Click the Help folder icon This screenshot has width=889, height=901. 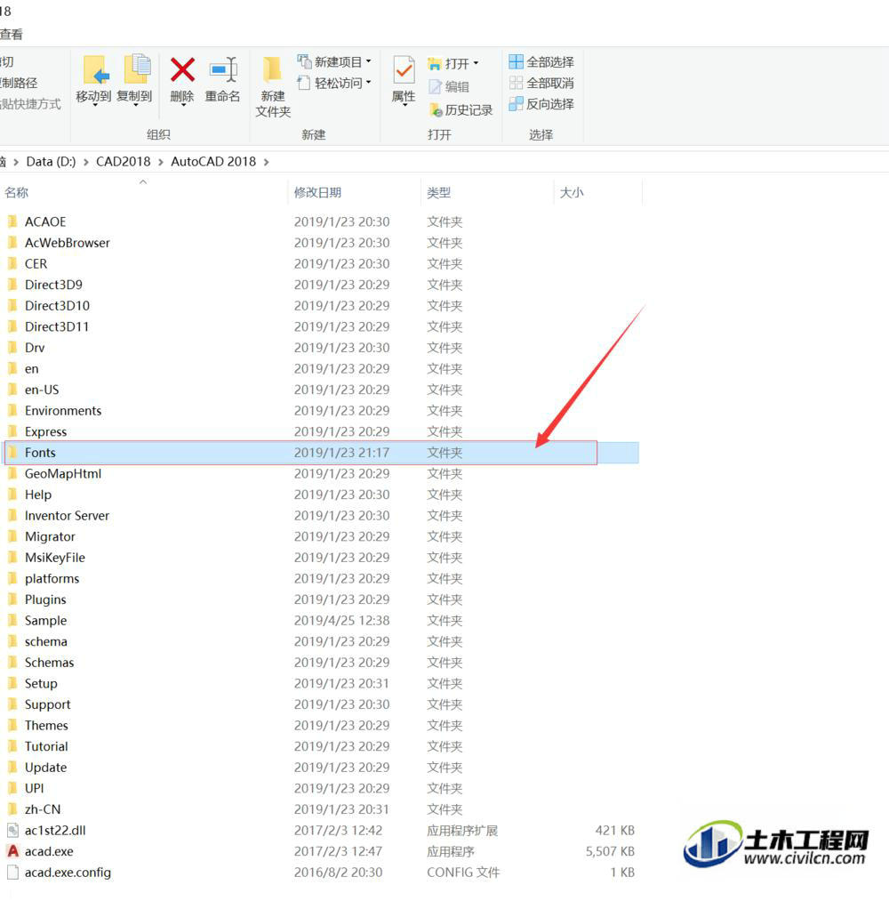12,495
